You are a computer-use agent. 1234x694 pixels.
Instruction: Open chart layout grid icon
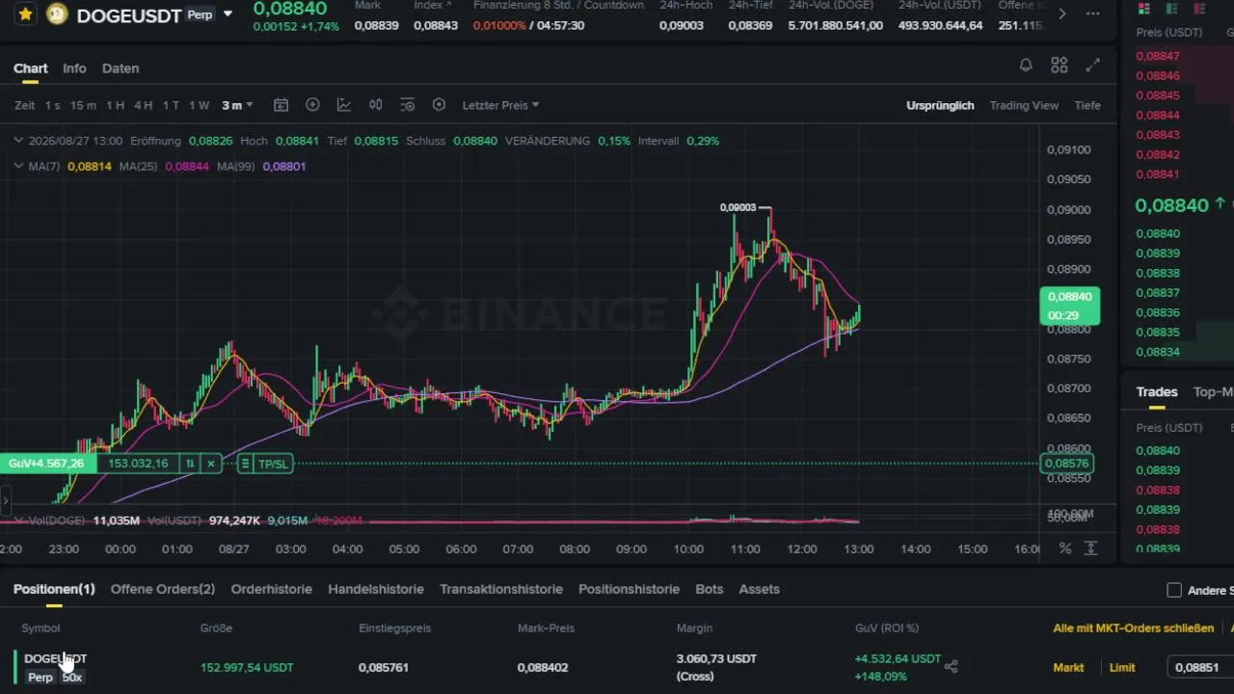(1060, 66)
